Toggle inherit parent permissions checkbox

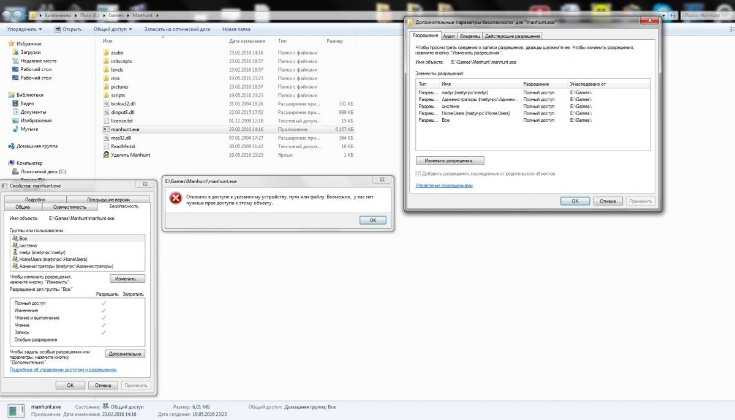click(x=418, y=174)
